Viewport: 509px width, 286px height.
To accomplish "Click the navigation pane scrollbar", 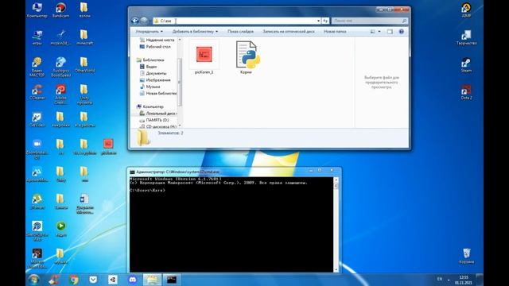I will pos(180,83).
